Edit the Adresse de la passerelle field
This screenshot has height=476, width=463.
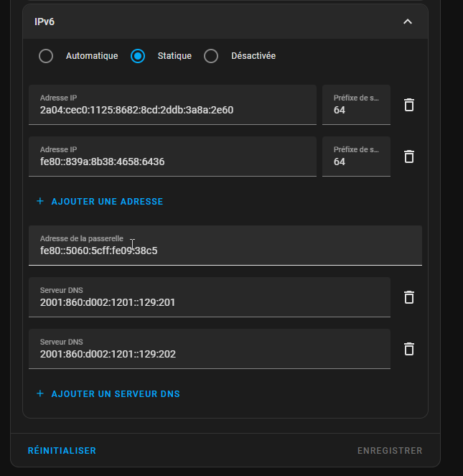coord(225,246)
